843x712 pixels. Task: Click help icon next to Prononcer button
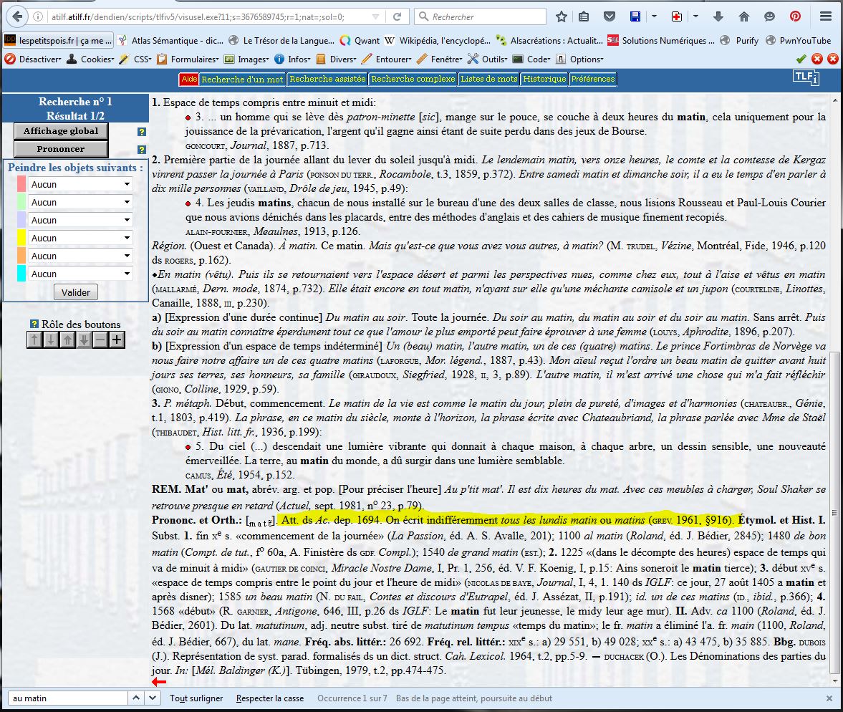tap(142, 150)
